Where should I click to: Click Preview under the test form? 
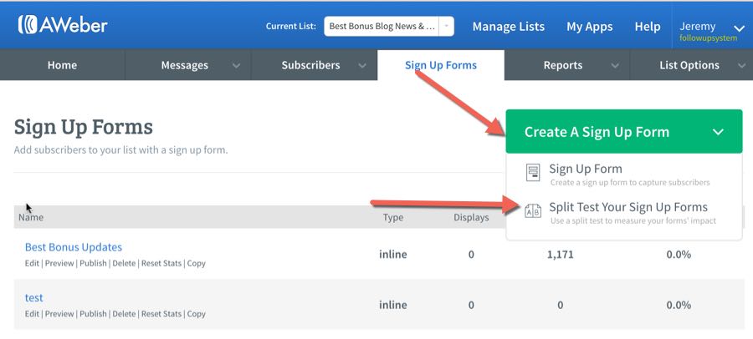(59, 314)
